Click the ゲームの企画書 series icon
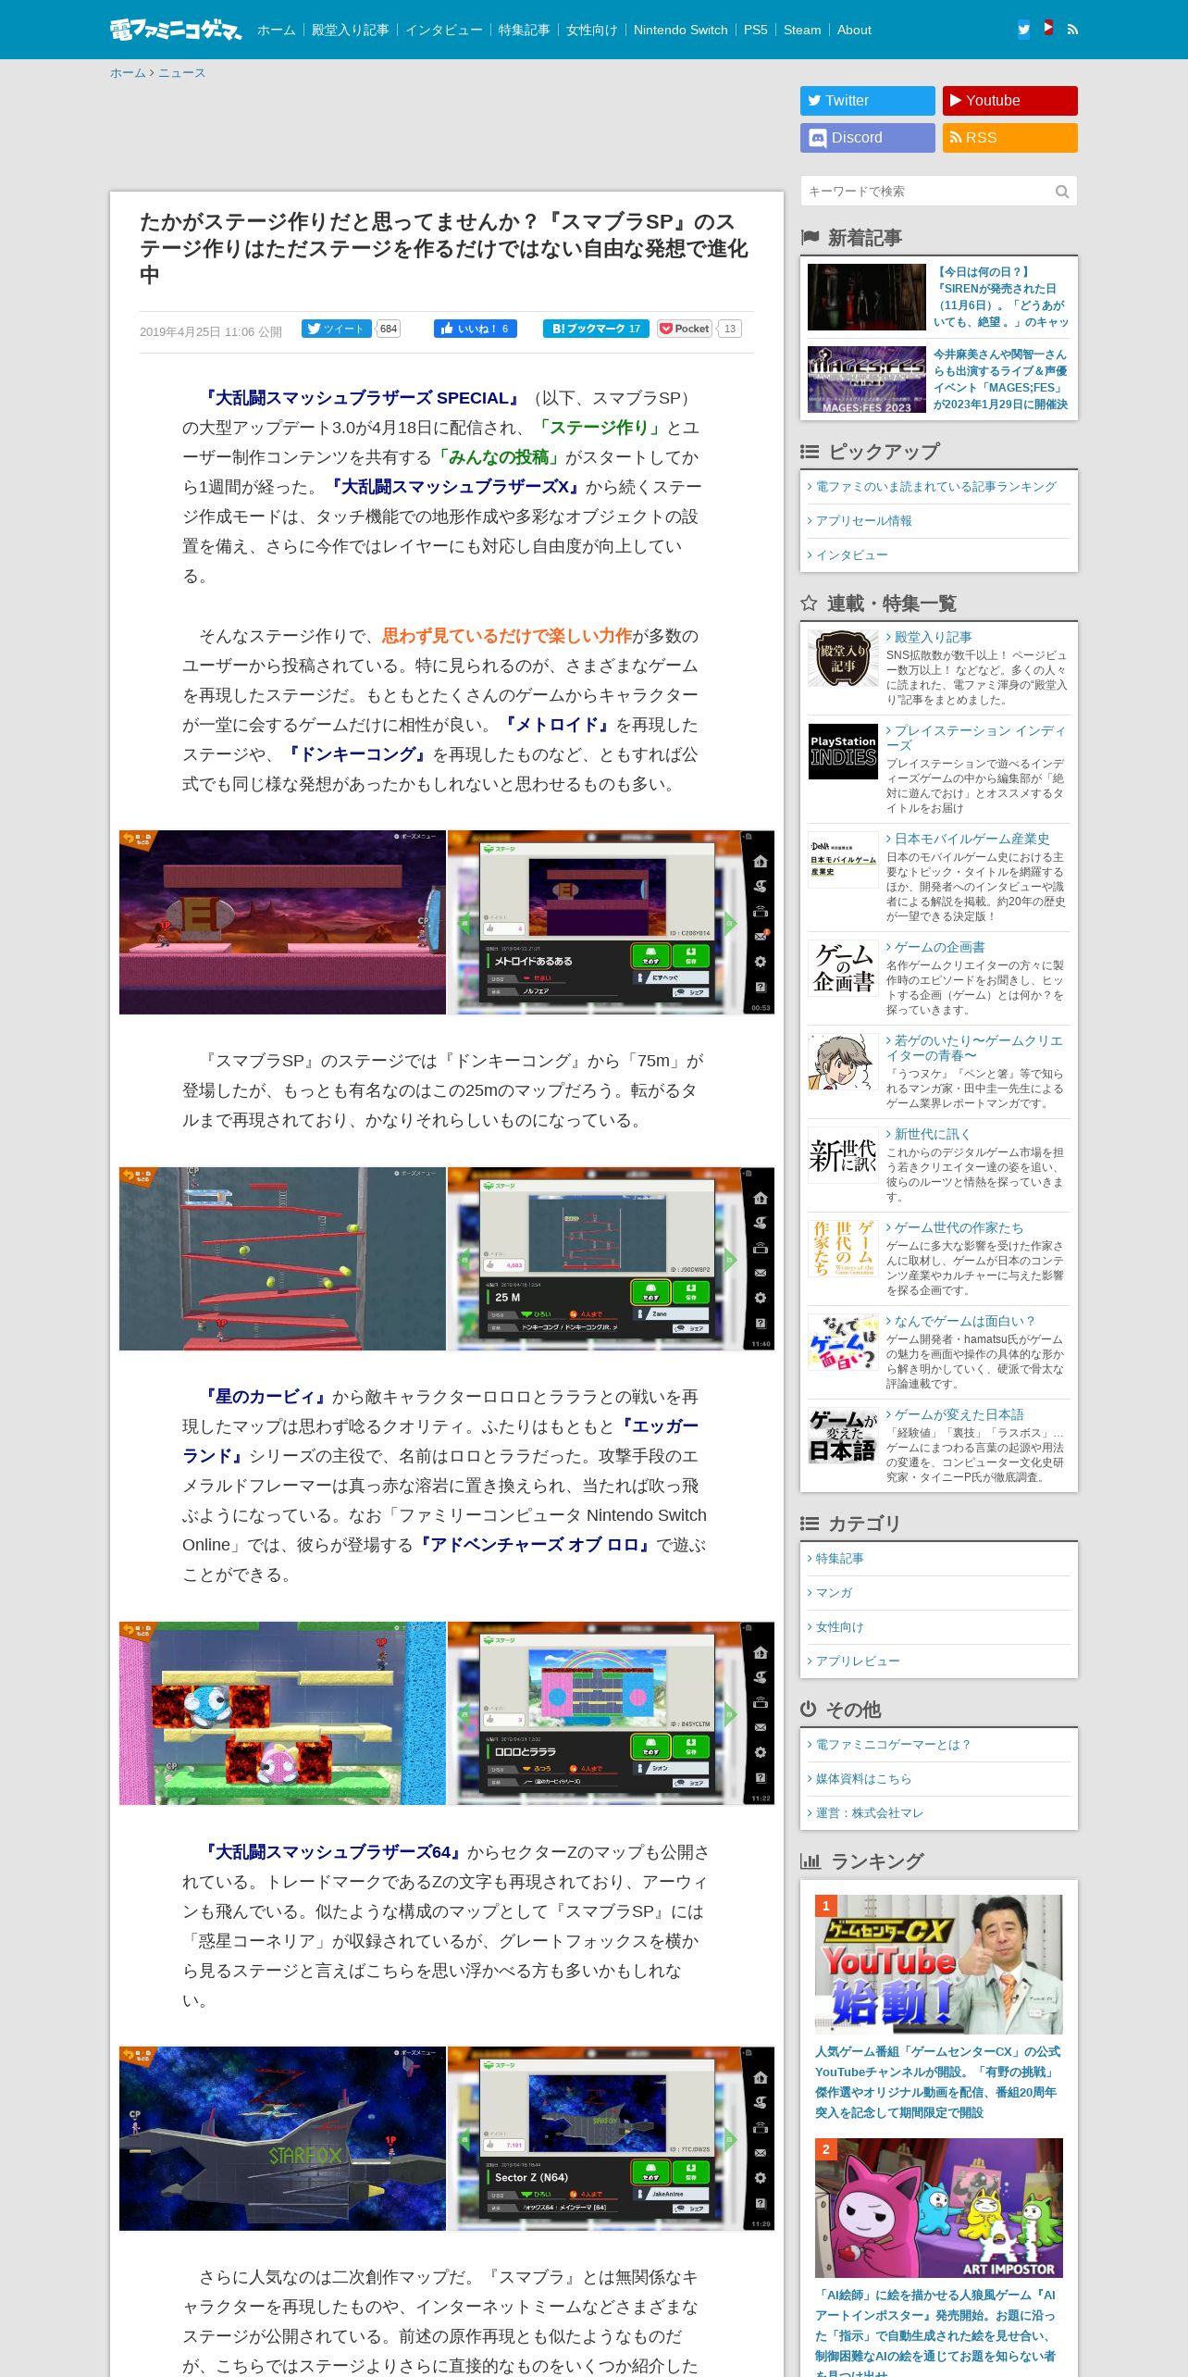Viewport: 1188px width, 2377px height. [843, 968]
